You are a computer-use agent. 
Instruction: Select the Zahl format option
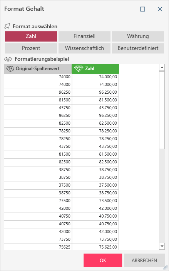[31, 36]
